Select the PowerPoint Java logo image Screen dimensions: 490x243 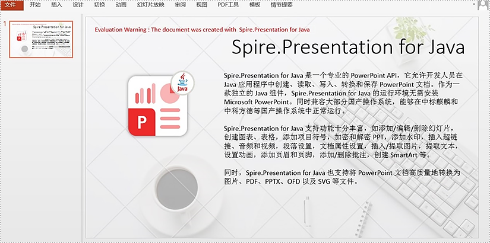tap(161, 104)
